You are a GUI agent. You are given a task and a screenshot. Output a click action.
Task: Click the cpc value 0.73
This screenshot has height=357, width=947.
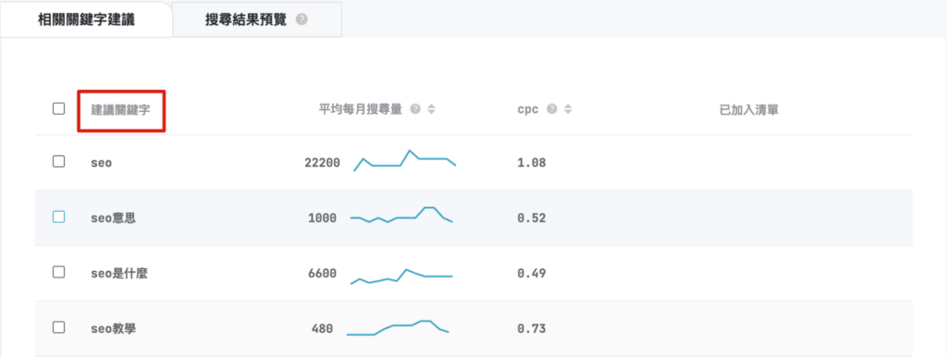click(532, 329)
